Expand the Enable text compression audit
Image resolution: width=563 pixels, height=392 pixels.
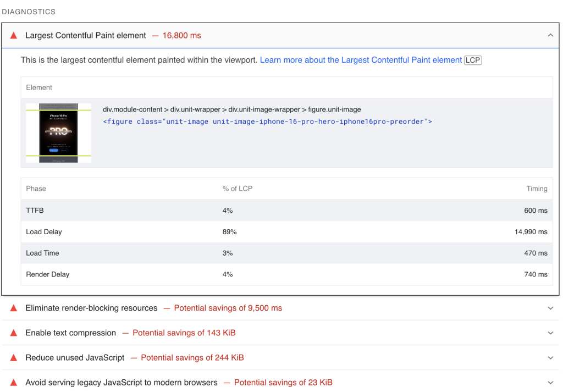550,333
